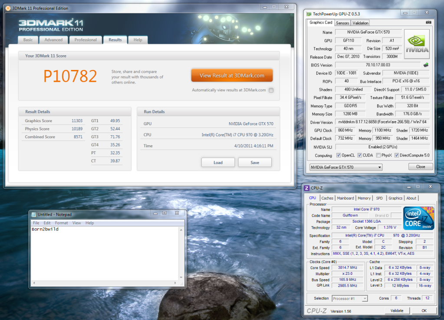Click the OK button in CPU-Z
The height and width of the screenshot is (320, 444).
point(424,310)
